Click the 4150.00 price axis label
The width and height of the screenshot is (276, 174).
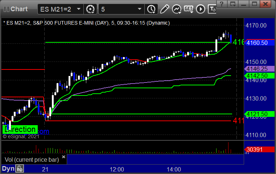[256, 62]
